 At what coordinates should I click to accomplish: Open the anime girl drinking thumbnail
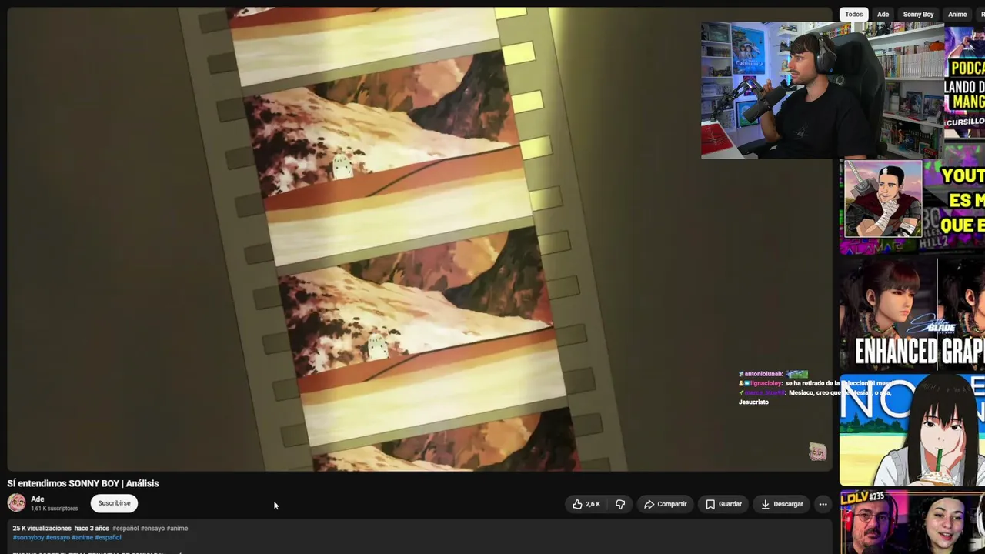(913, 430)
